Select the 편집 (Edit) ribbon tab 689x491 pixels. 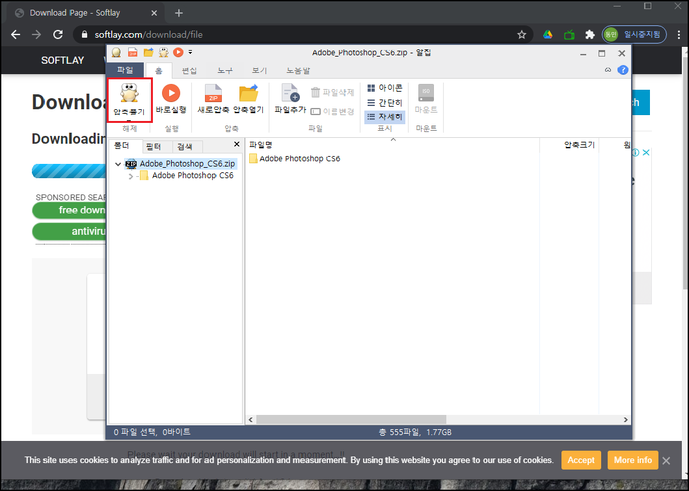pyautogui.click(x=189, y=70)
